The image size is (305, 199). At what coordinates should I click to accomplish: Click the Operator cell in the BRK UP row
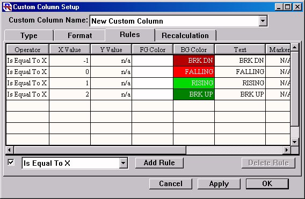pos(27,94)
